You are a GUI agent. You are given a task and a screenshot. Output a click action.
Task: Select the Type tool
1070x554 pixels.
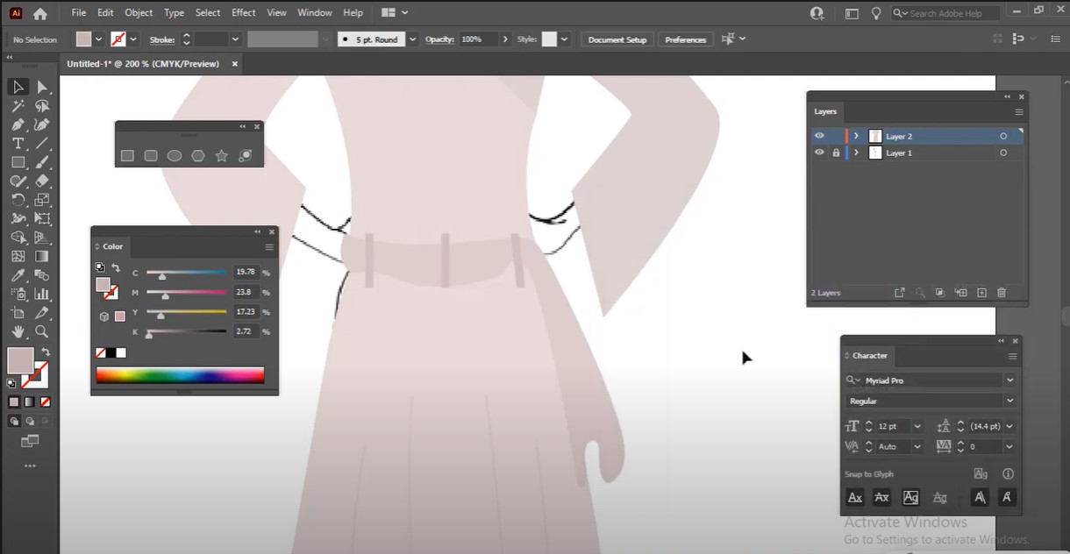point(18,144)
